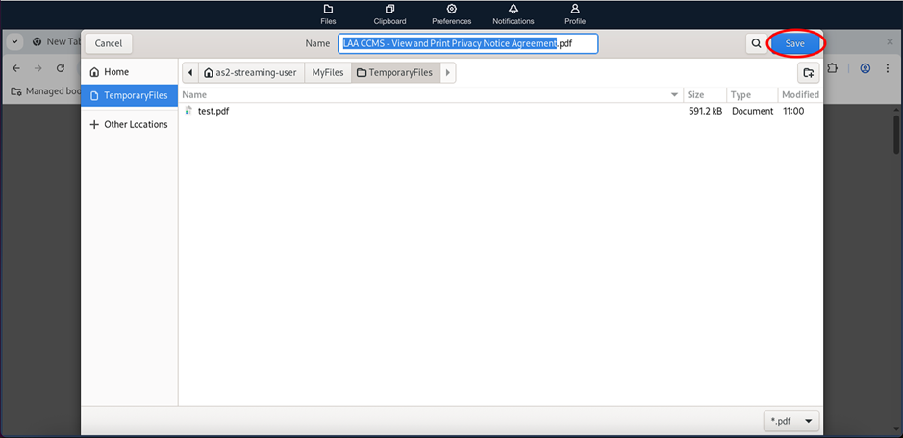Open the Files toolbar icon
The height and width of the screenshot is (438, 903).
tap(328, 13)
